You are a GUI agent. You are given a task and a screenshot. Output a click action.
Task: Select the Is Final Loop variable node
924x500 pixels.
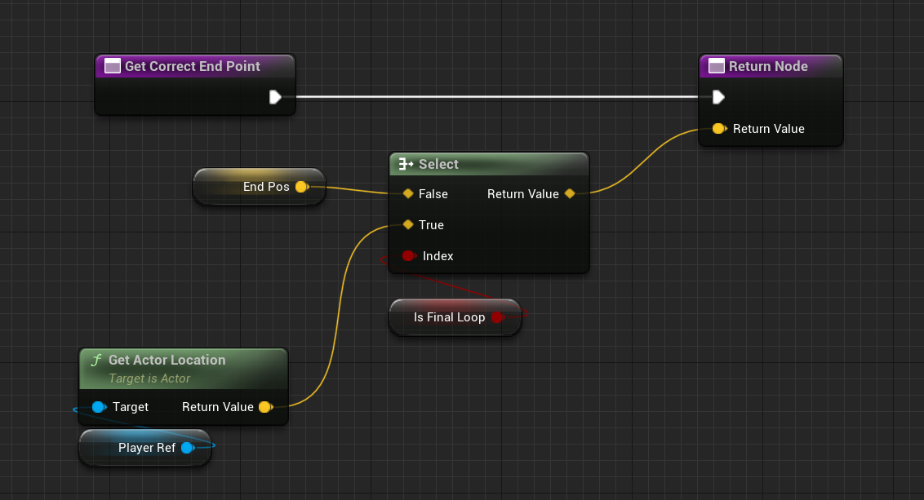click(x=455, y=317)
